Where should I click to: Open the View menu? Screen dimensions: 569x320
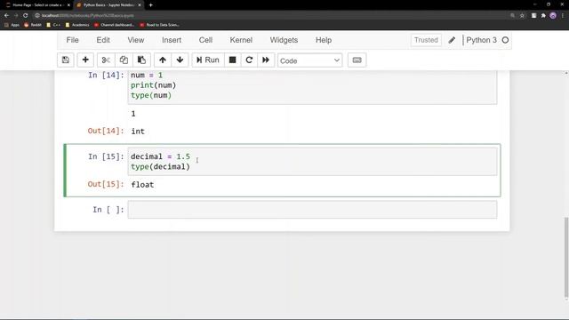point(136,40)
